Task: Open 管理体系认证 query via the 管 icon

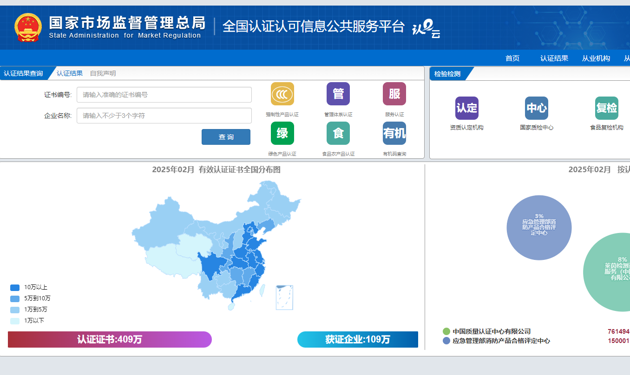Action: click(x=338, y=94)
